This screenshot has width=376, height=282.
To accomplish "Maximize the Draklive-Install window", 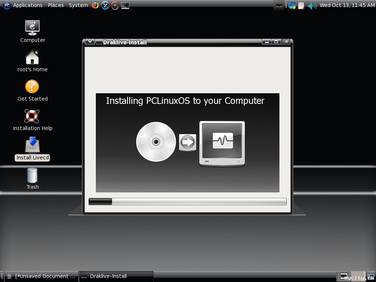I will [x=276, y=42].
